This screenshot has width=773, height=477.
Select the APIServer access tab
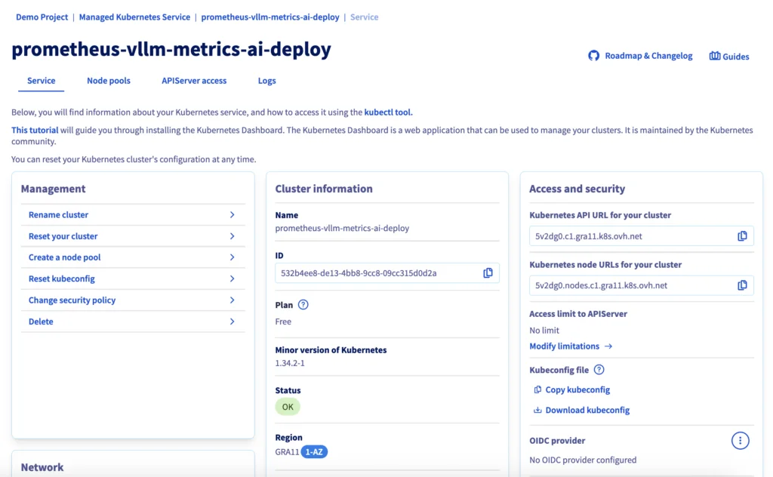coord(194,81)
